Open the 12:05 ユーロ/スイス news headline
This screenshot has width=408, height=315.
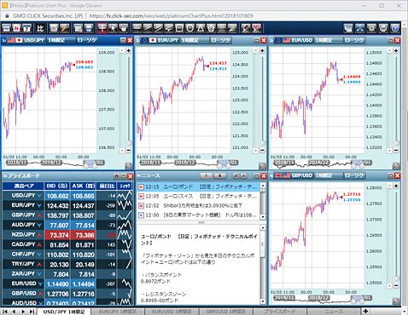tap(198, 196)
